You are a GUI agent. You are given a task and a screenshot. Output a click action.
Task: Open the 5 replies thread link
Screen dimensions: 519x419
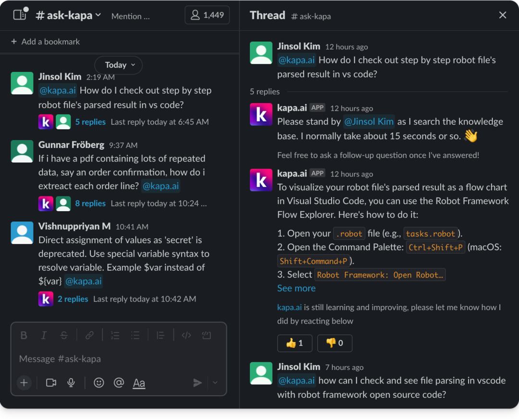[90, 122]
